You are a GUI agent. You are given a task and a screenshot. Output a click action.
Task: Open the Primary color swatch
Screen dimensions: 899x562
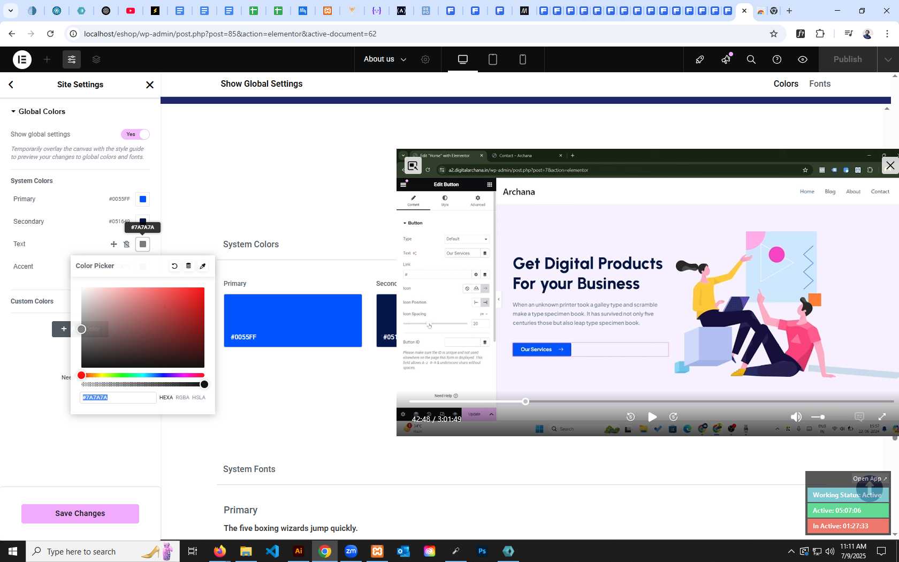(x=143, y=199)
